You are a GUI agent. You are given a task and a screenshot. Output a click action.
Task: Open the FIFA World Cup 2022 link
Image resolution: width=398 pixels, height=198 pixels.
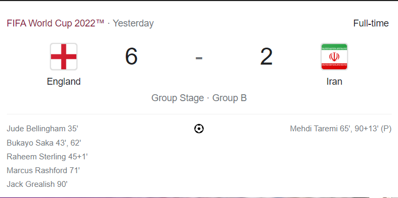coord(55,23)
